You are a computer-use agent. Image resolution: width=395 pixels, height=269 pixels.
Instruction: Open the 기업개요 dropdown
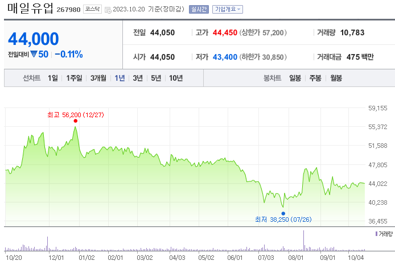click(x=228, y=9)
